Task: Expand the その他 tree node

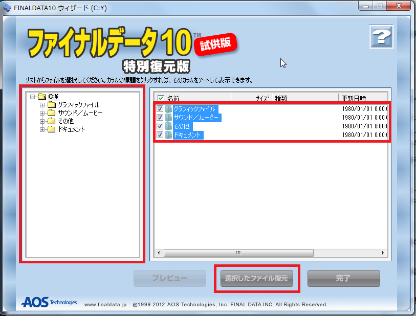Action: click(42, 121)
